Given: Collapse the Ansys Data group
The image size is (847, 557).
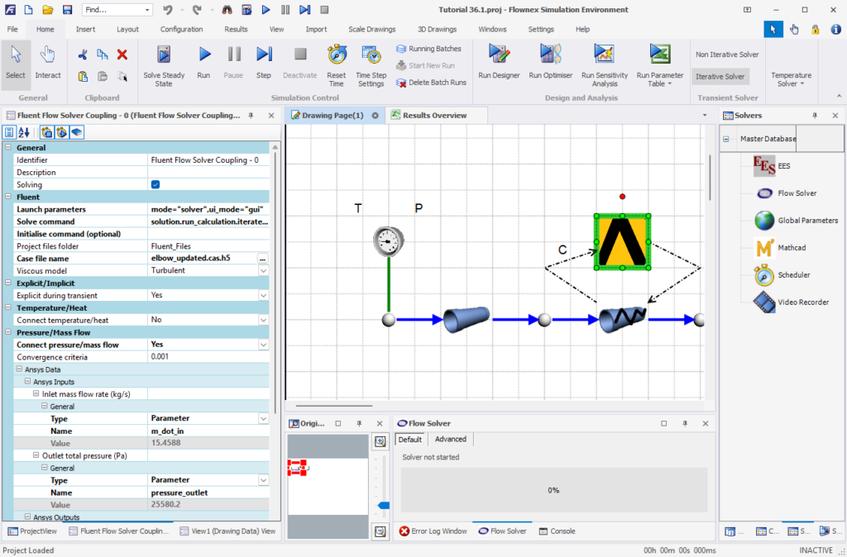Looking at the screenshot, I should [19, 369].
